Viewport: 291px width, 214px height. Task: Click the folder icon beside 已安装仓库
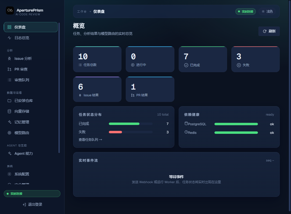pos(9,101)
